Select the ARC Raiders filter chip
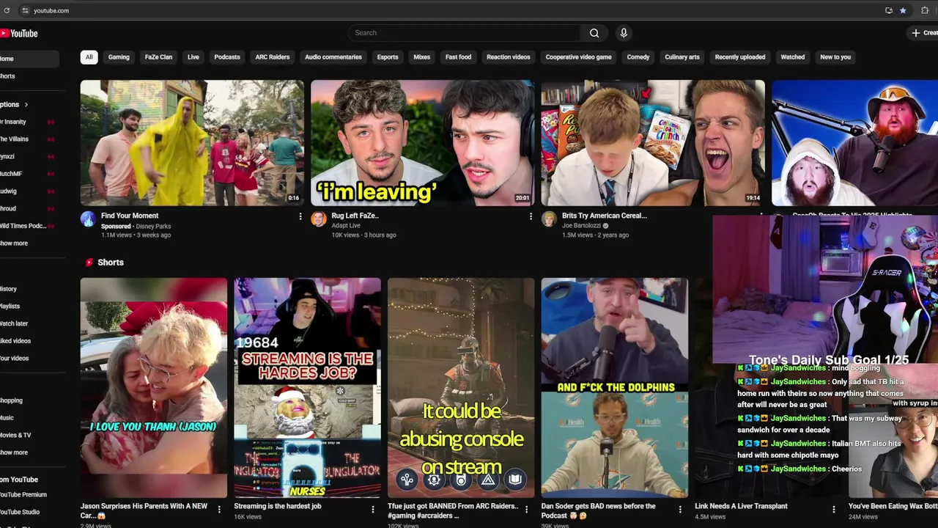Screen dimensions: 938x528 [273, 57]
